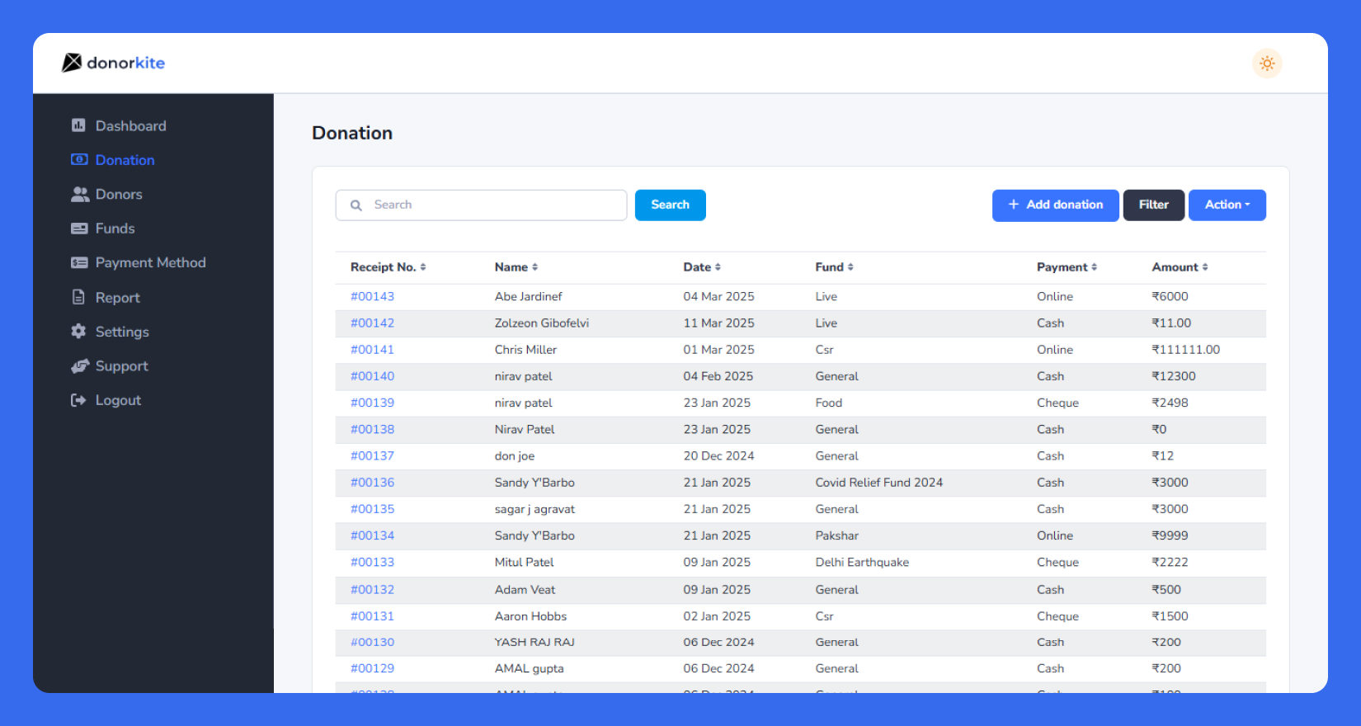The height and width of the screenshot is (726, 1361).
Task: Sort the table by Date column
Action: [702, 267]
